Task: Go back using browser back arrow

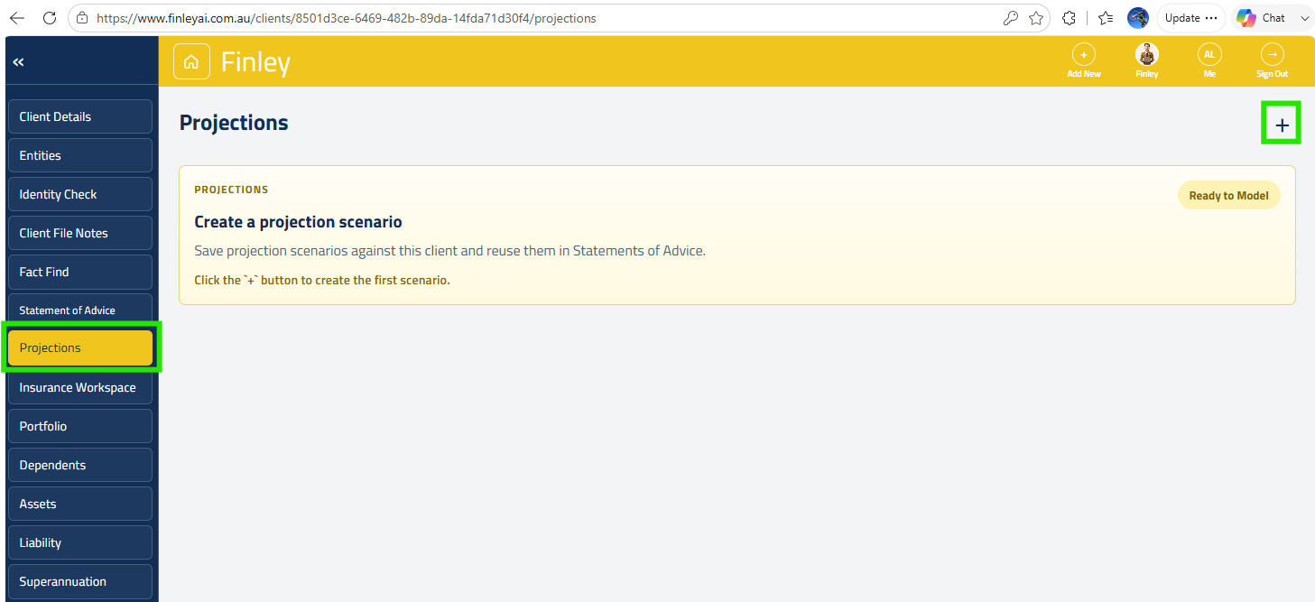Action: [17, 18]
